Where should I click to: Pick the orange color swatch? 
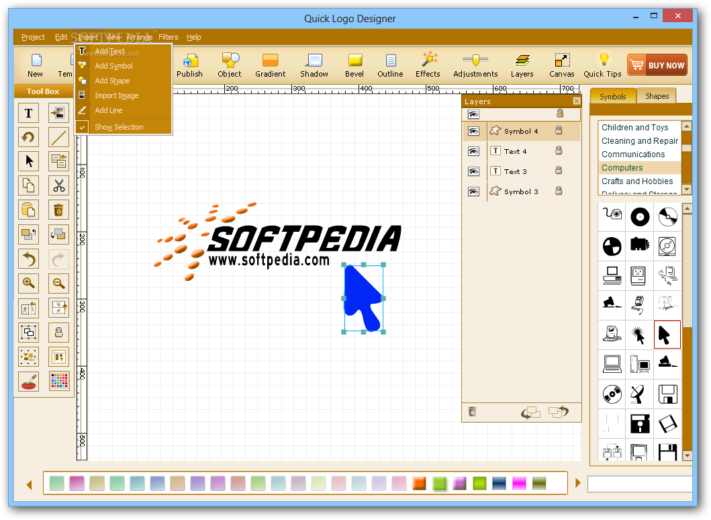pos(419,483)
